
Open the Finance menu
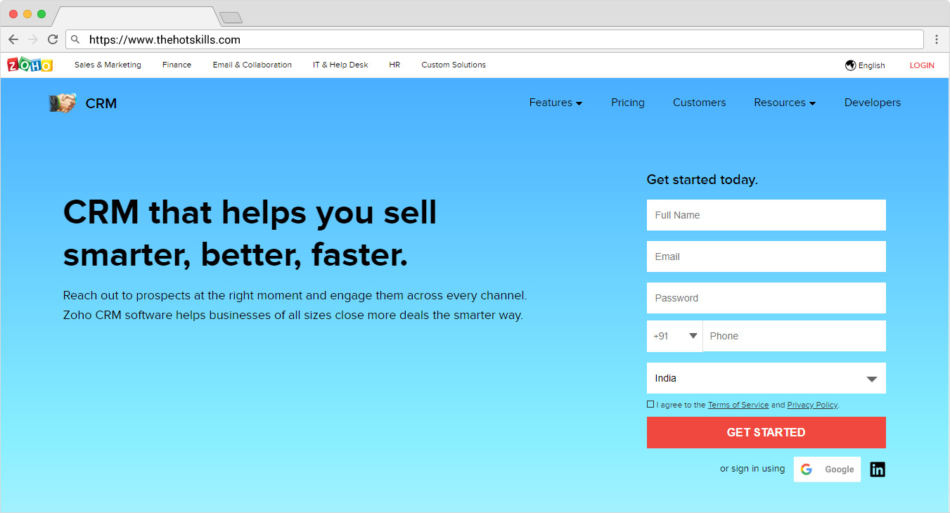pyautogui.click(x=176, y=65)
